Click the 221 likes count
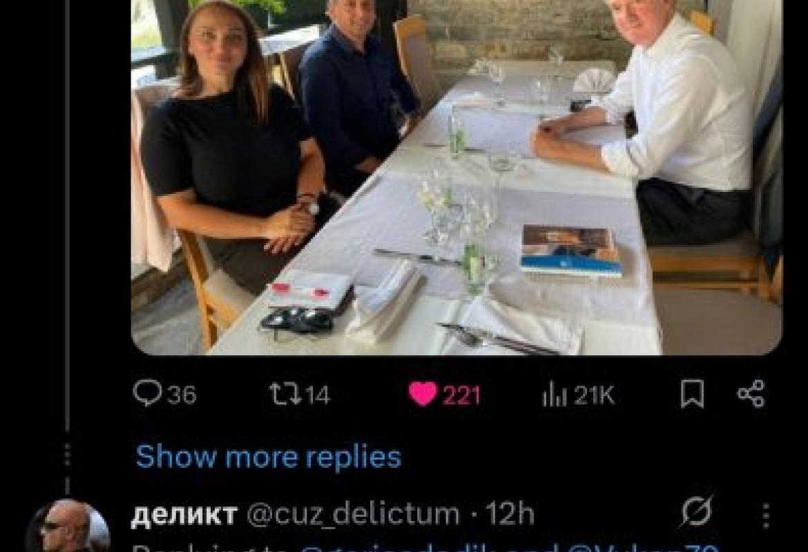Image resolution: width=808 pixels, height=552 pixels. tap(461, 395)
